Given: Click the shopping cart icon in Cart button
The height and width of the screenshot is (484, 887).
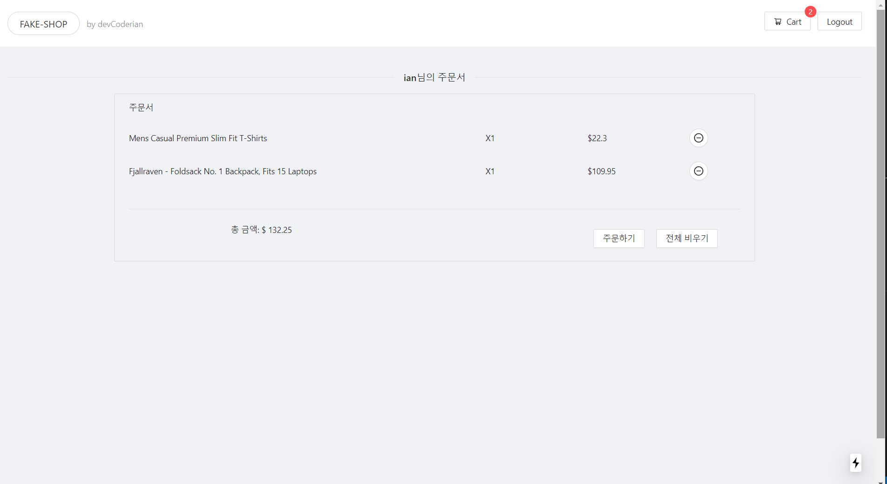Looking at the screenshot, I should click(777, 21).
